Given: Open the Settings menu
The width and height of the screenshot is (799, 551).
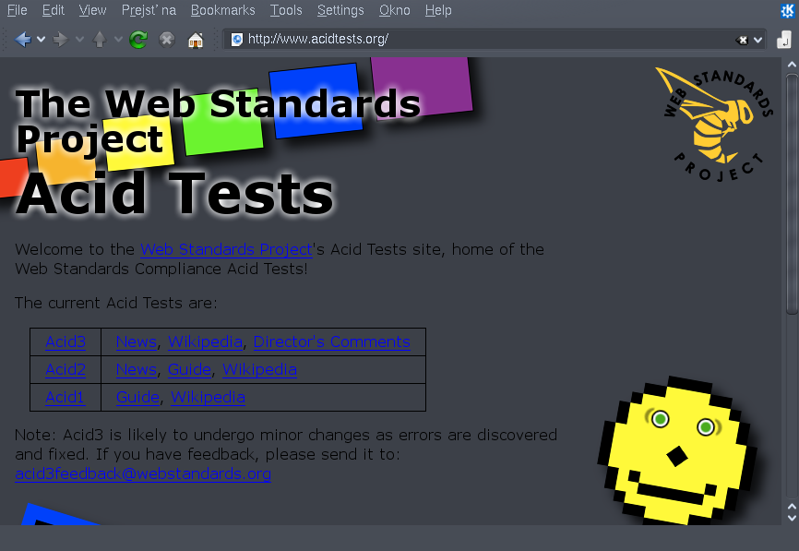Looking at the screenshot, I should pyautogui.click(x=340, y=10).
